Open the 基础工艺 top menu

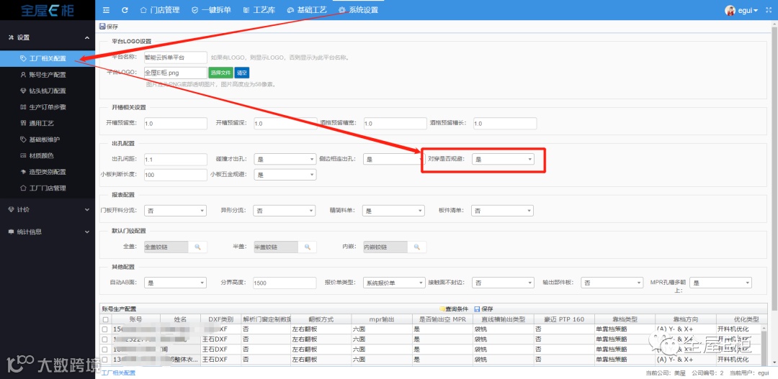pos(307,10)
